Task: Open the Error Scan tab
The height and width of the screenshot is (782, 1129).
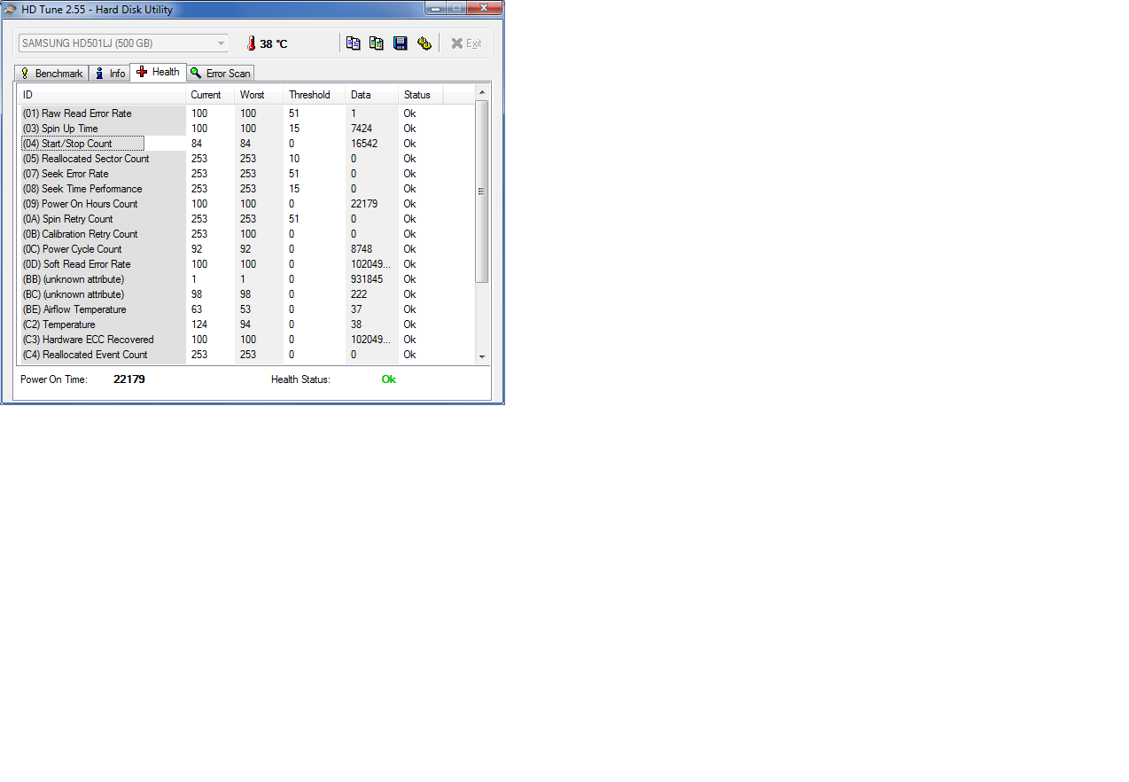Action: click(x=221, y=74)
